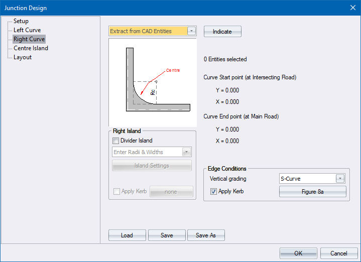
Task: Select Setup in the navigation tree
Action: coord(21,21)
